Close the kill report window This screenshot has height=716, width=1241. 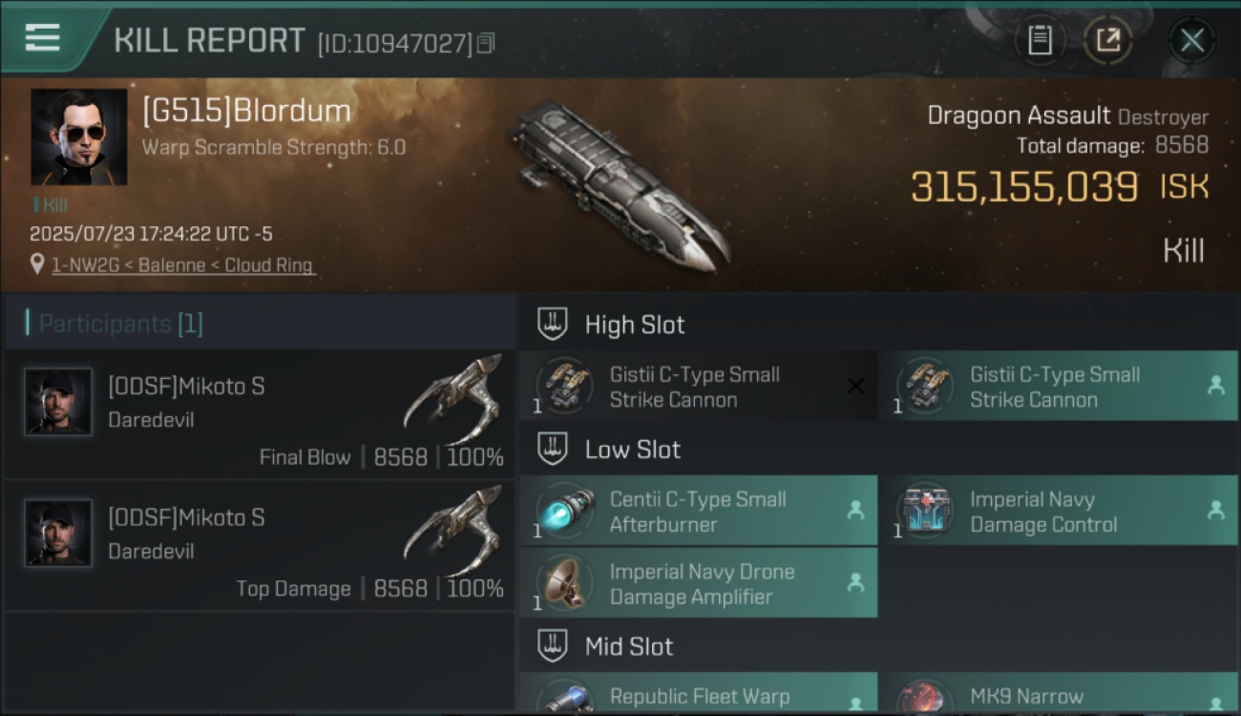[1191, 40]
